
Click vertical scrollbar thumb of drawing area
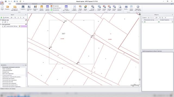(139, 79)
